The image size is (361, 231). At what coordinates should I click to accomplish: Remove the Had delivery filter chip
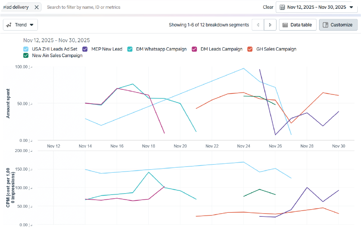(x=36, y=7)
